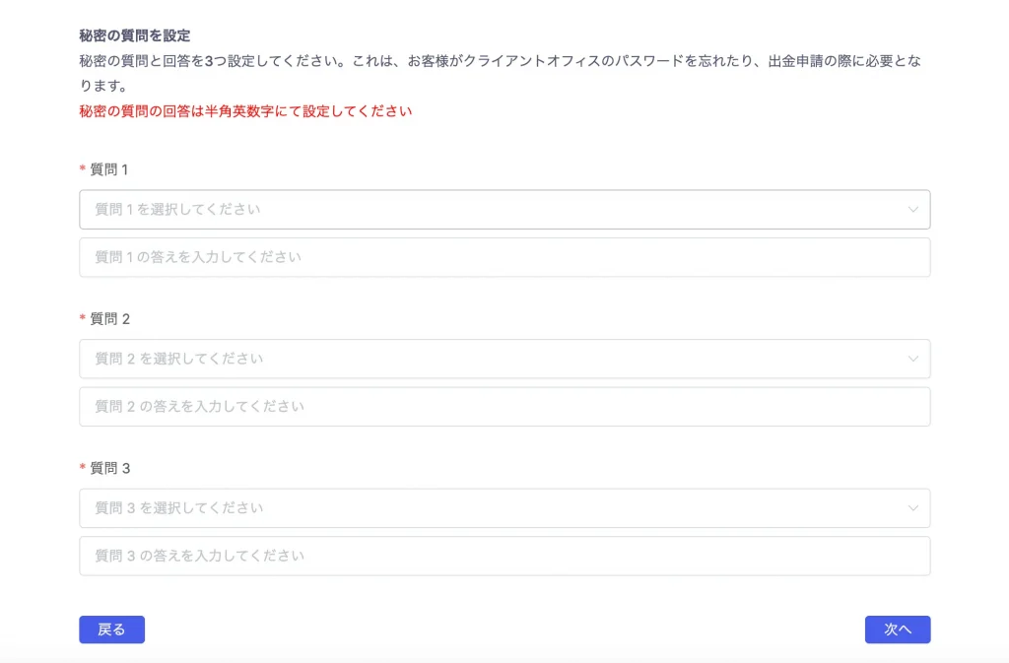The image size is (1009, 663).
Task: Focus the 質問 3 answer input field
Action: [504, 556]
